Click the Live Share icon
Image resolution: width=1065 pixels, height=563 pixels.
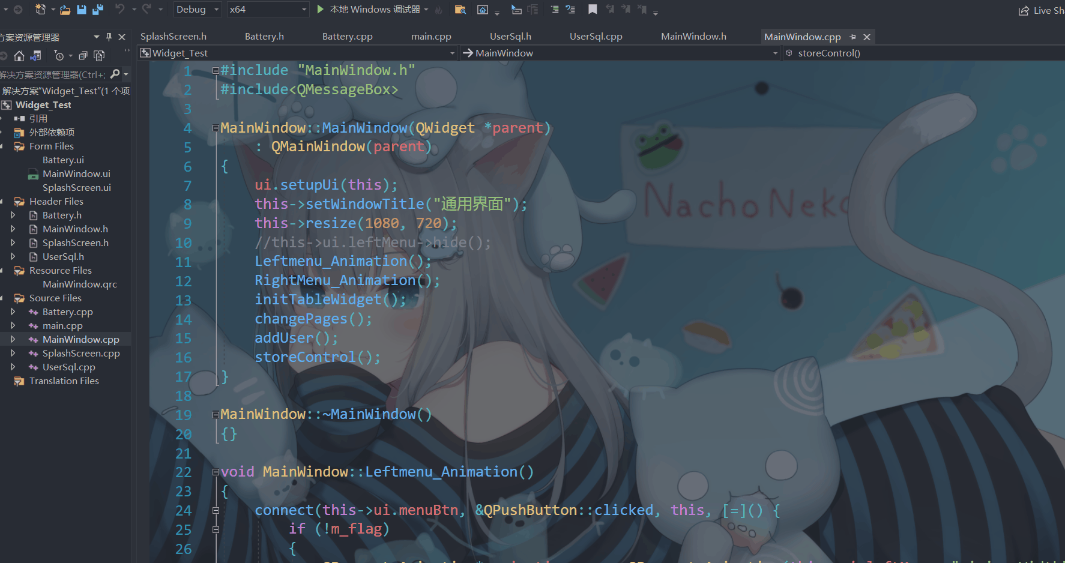(1024, 11)
